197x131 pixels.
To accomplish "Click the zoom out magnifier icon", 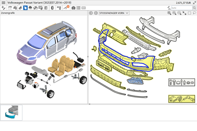I will [x=179, y=13].
